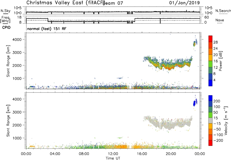Click the "Time UT" axis title
Viewport: 231px width, 160px height.
pyautogui.click(x=113, y=158)
